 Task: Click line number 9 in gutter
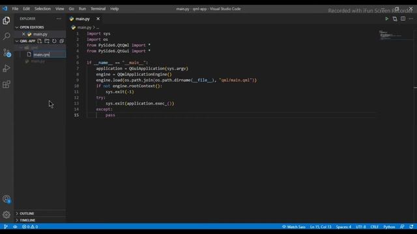pos(78,80)
